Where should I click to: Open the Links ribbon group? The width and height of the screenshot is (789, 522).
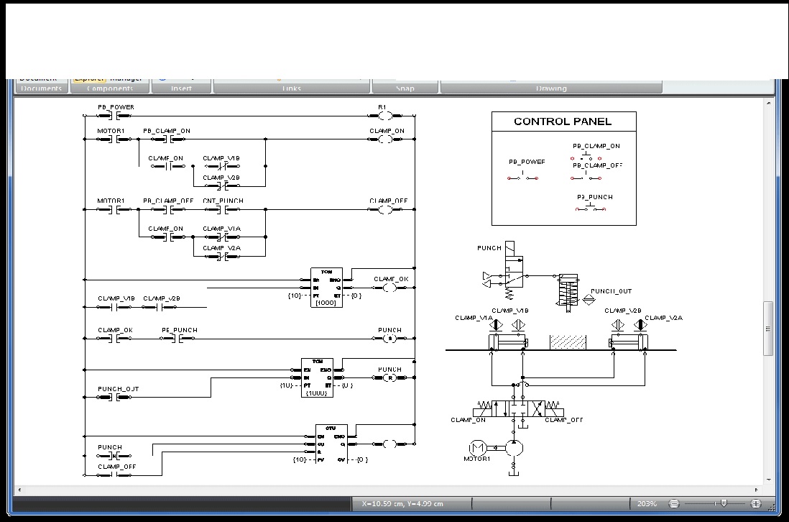[291, 88]
